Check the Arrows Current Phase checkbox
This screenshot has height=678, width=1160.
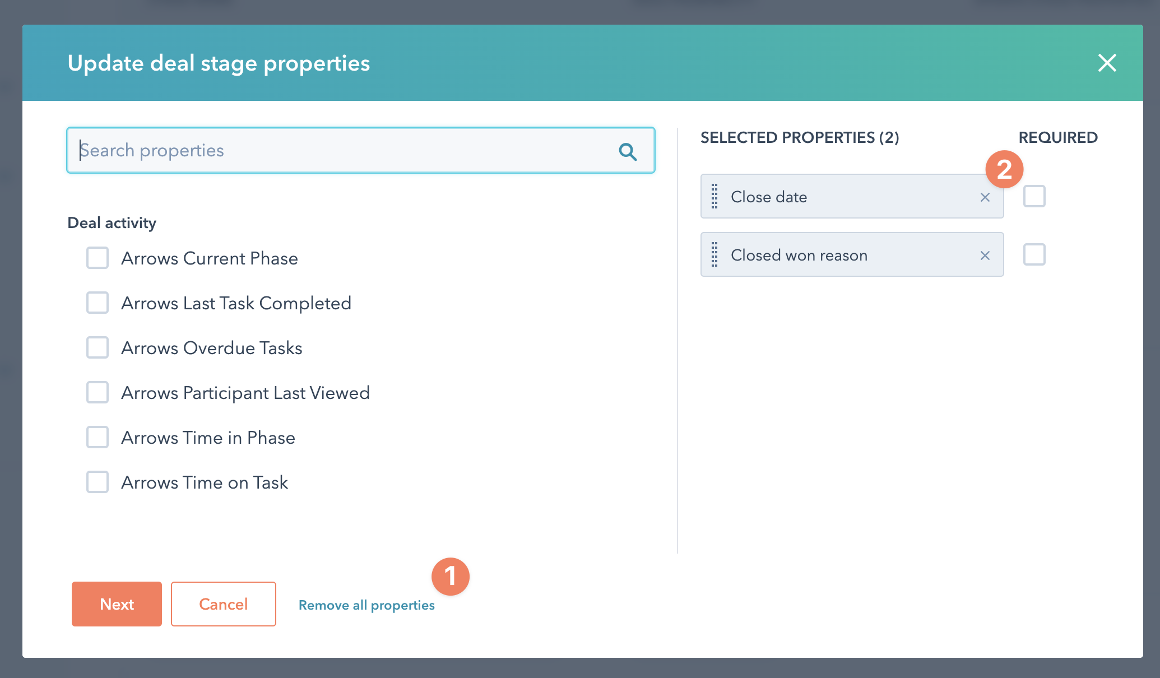(x=98, y=258)
